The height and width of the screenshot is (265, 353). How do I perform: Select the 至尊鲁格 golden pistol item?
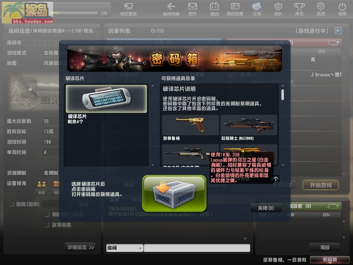click(190, 125)
